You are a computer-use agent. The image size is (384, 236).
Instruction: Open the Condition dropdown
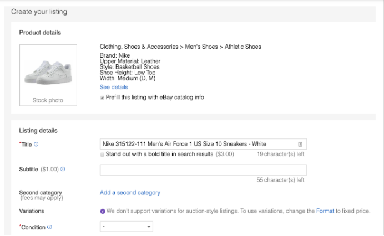point(126,227)
